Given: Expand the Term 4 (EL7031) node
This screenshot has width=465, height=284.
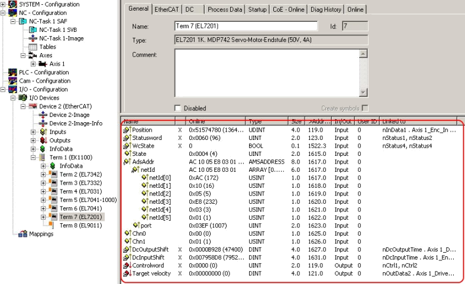Looking at the screenshot, I should 43,191.
